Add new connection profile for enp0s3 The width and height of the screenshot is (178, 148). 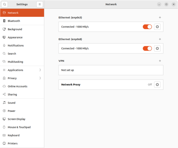[160, 17]
